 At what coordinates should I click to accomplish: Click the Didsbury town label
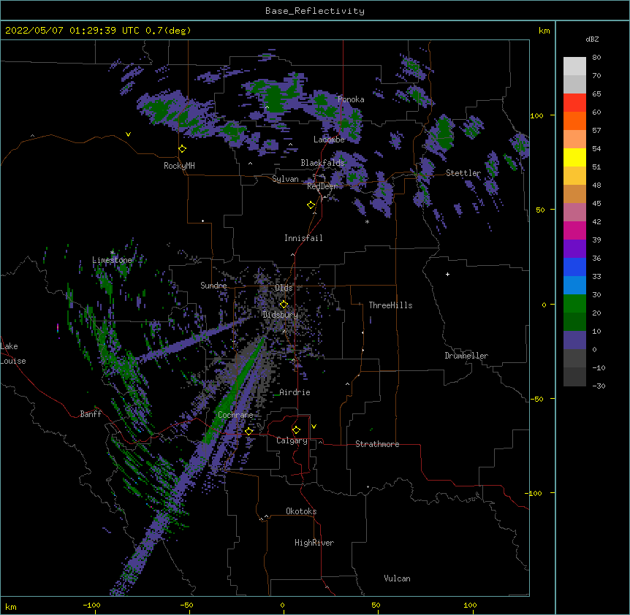point(281,315)
